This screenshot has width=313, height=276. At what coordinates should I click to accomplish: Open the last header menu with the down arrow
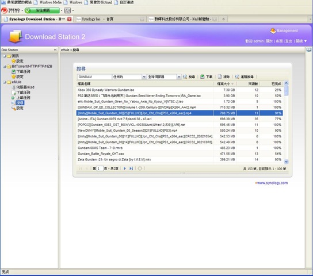(x=301, y=41)
